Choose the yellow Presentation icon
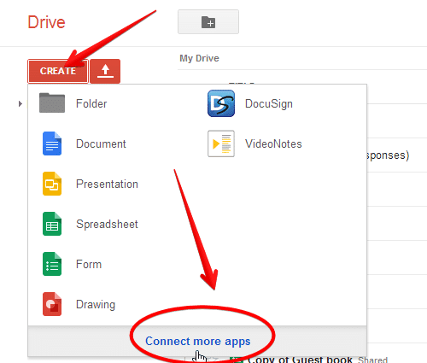This screenshot has width=427, height=363. click(x=52, y=184)
